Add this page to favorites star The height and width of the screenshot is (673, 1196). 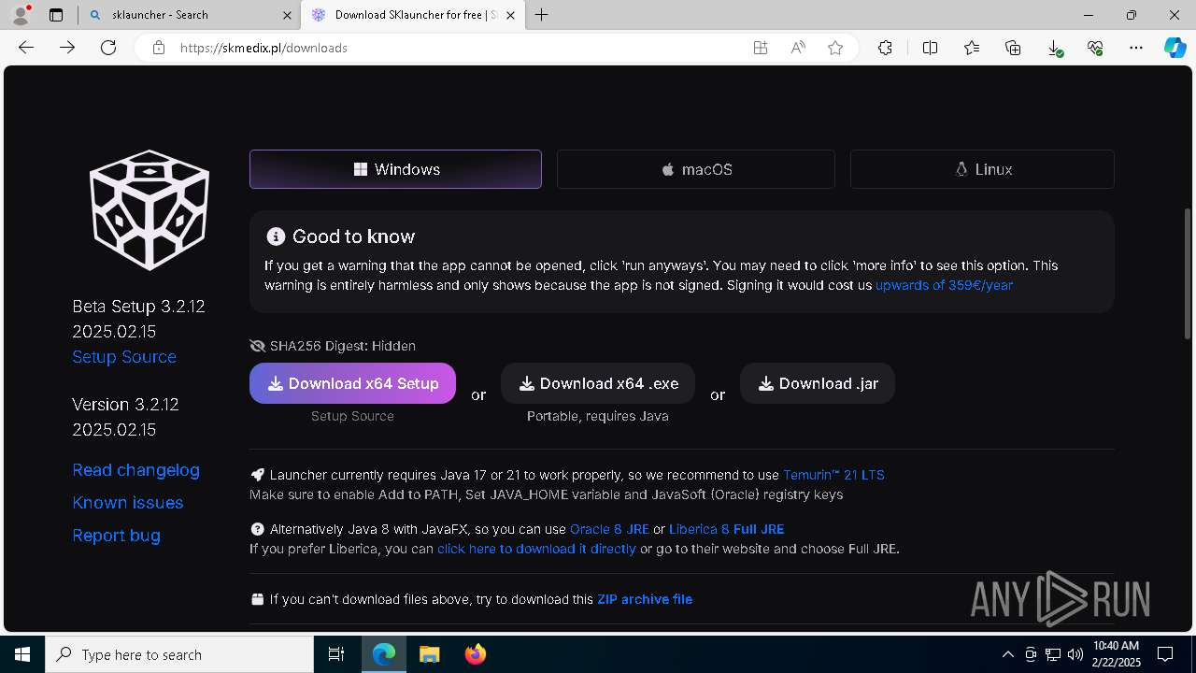click(835, 48)
